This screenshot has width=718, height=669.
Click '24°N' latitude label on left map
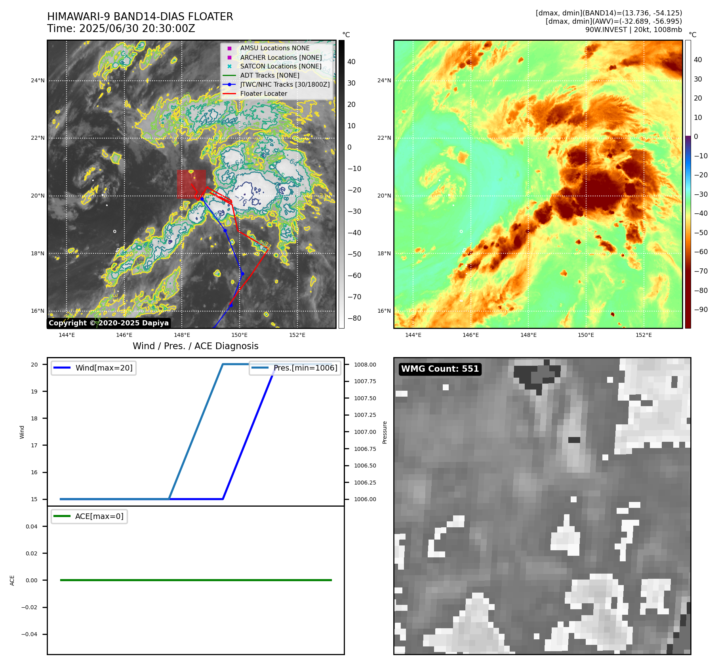pyautogui.click(x=38, y=80)
